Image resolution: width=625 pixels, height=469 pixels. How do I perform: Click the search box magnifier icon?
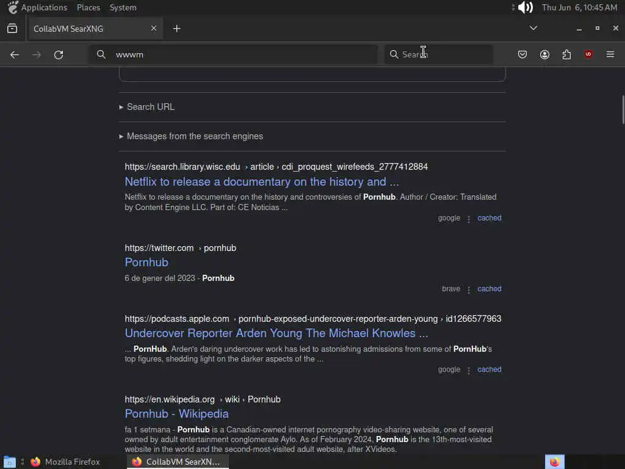click(394, 54)
